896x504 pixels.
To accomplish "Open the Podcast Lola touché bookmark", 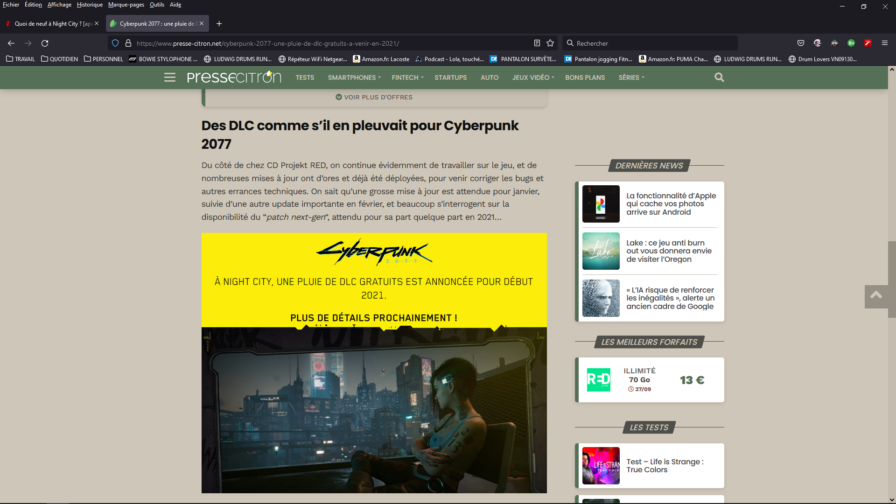I will (449, 59).
